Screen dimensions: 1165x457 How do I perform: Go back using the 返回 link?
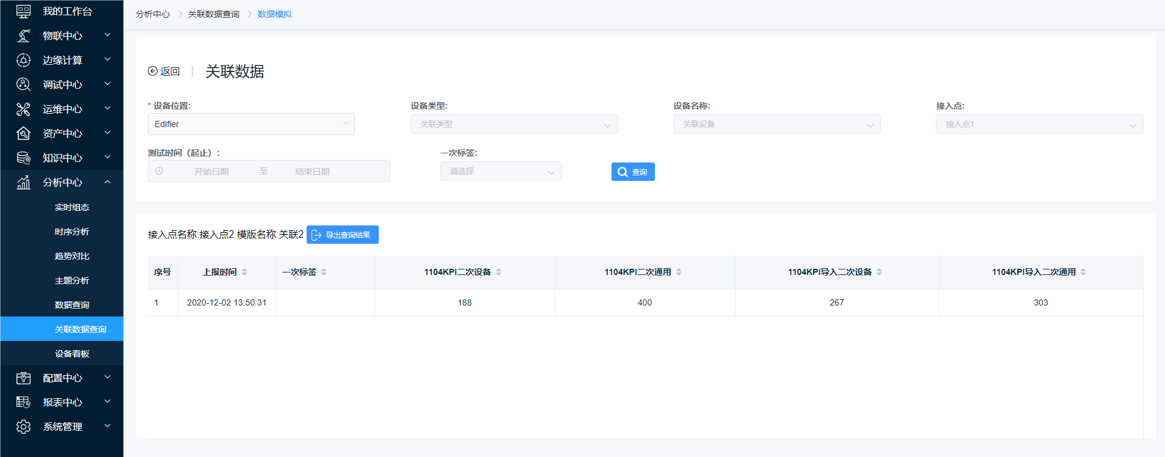pyautogui.click(x=164, y=71)
